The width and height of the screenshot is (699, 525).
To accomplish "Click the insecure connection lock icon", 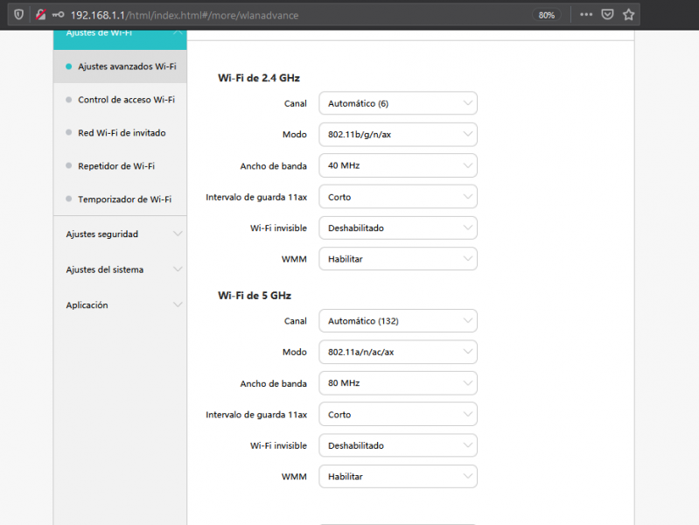I will coord(40,15).
